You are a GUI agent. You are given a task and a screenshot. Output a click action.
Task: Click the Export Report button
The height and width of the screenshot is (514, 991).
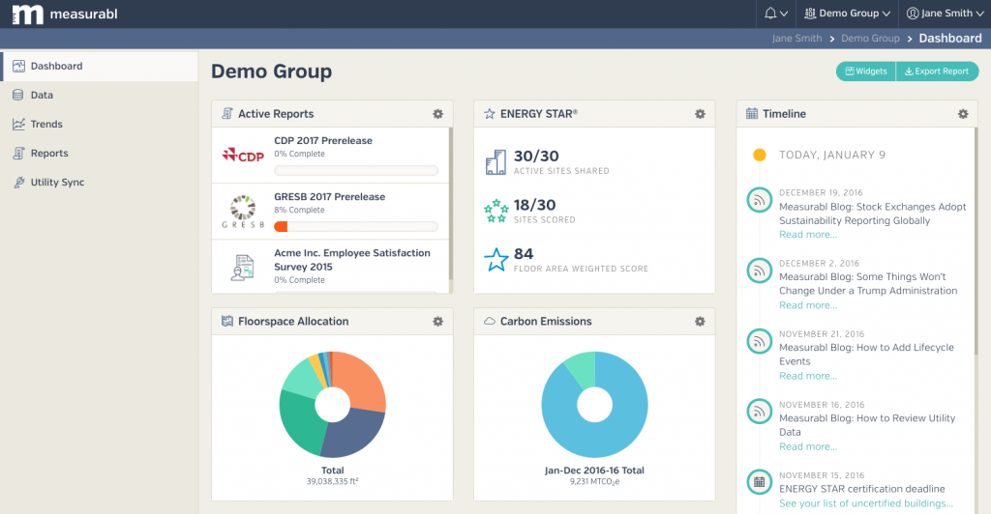pyautogui.click(x=937, y=71)
